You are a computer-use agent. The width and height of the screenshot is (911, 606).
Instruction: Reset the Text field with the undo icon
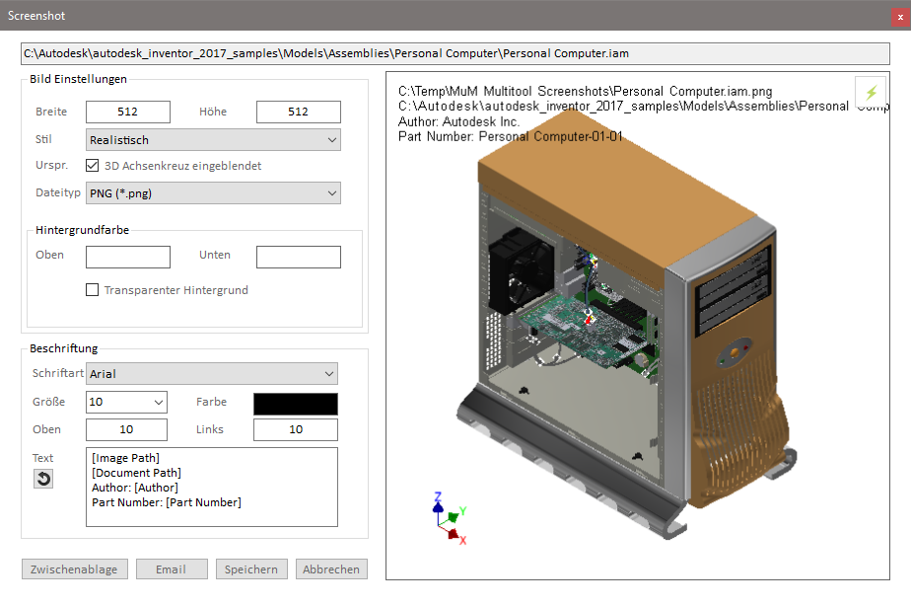pos(42,478)
